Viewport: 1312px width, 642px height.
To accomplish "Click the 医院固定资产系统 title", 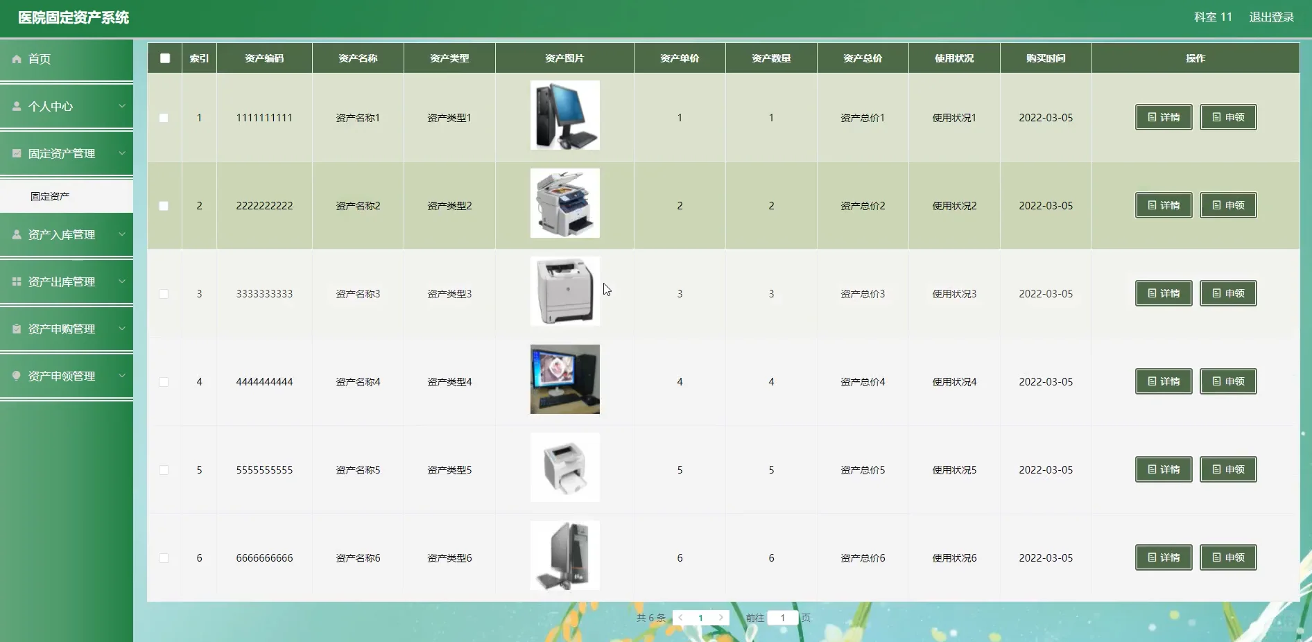I will point(74,17).
